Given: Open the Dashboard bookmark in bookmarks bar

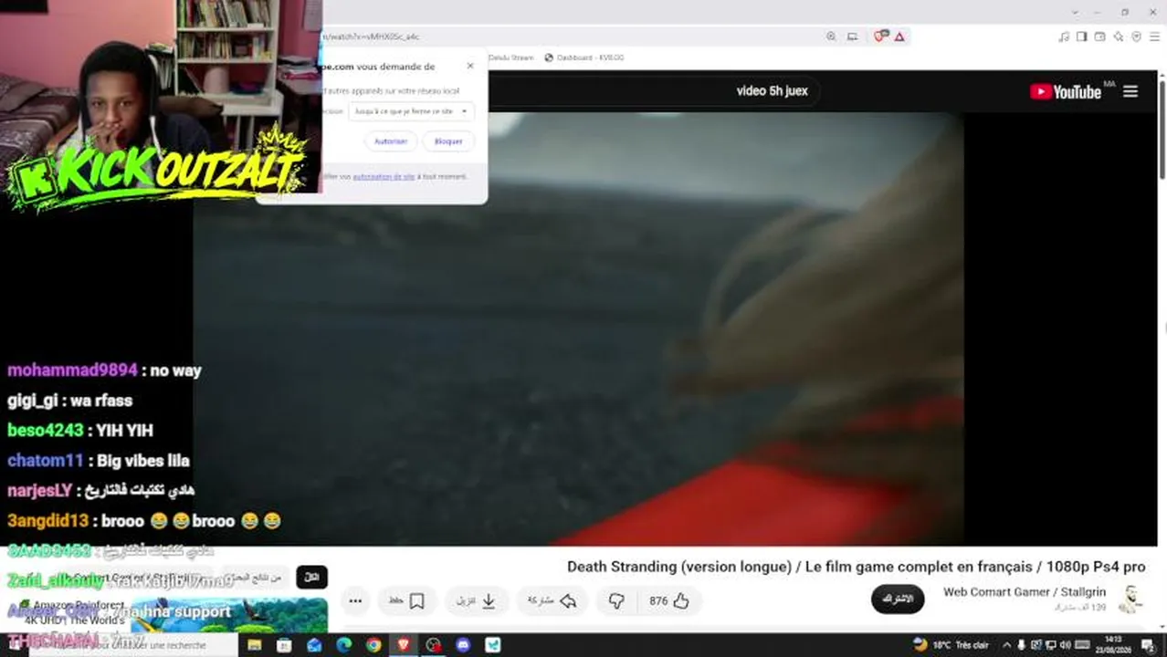Looking at the screenshot, I should [x=584, y=57].
